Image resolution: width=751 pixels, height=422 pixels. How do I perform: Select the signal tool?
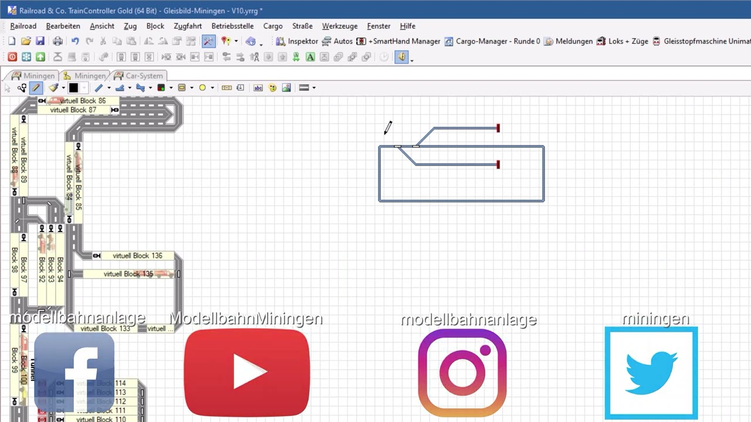pyautogui.click(x=161, y=88)
